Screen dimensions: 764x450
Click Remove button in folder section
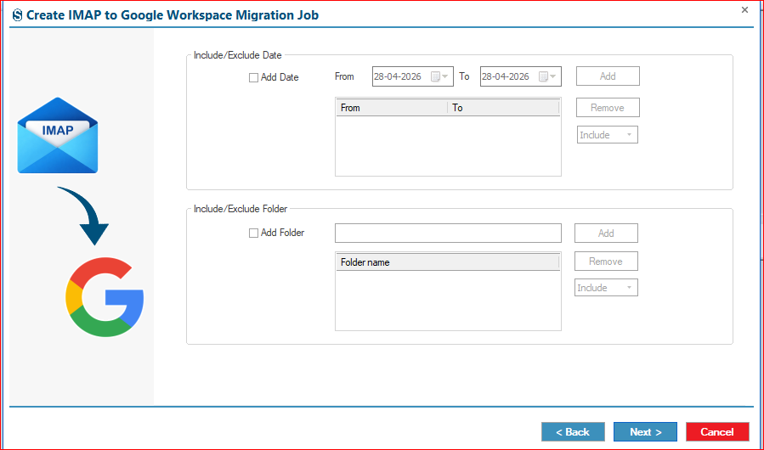(606, 262)
